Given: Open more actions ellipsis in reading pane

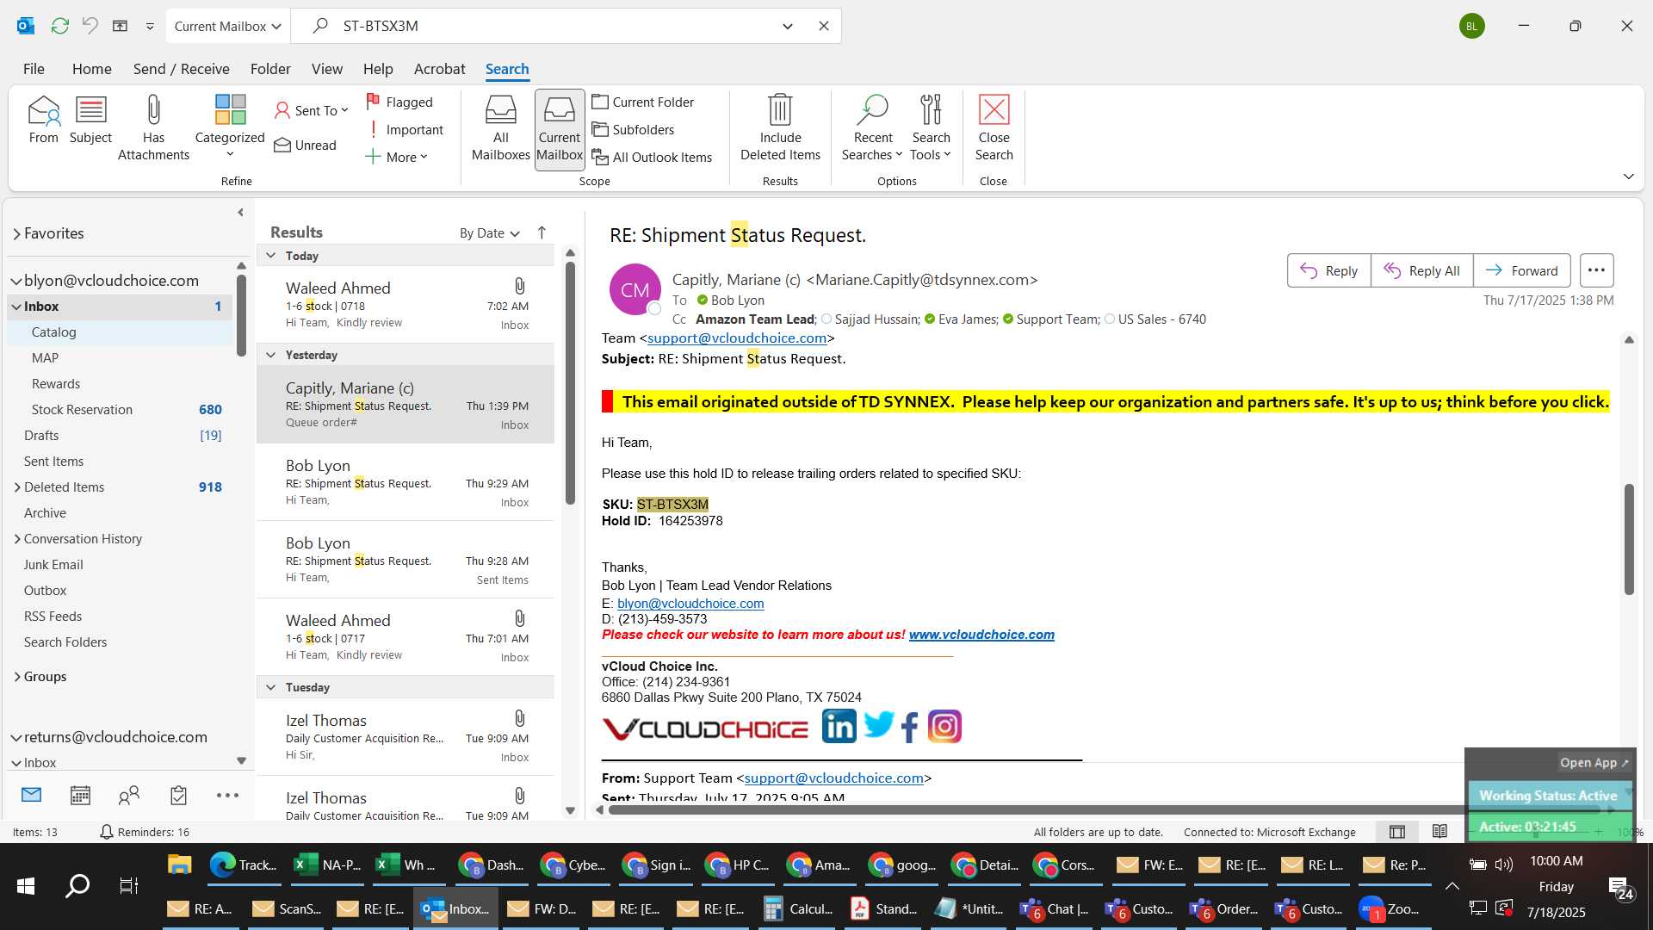Looking at the screenshot, I should [x=1596, y=270].
